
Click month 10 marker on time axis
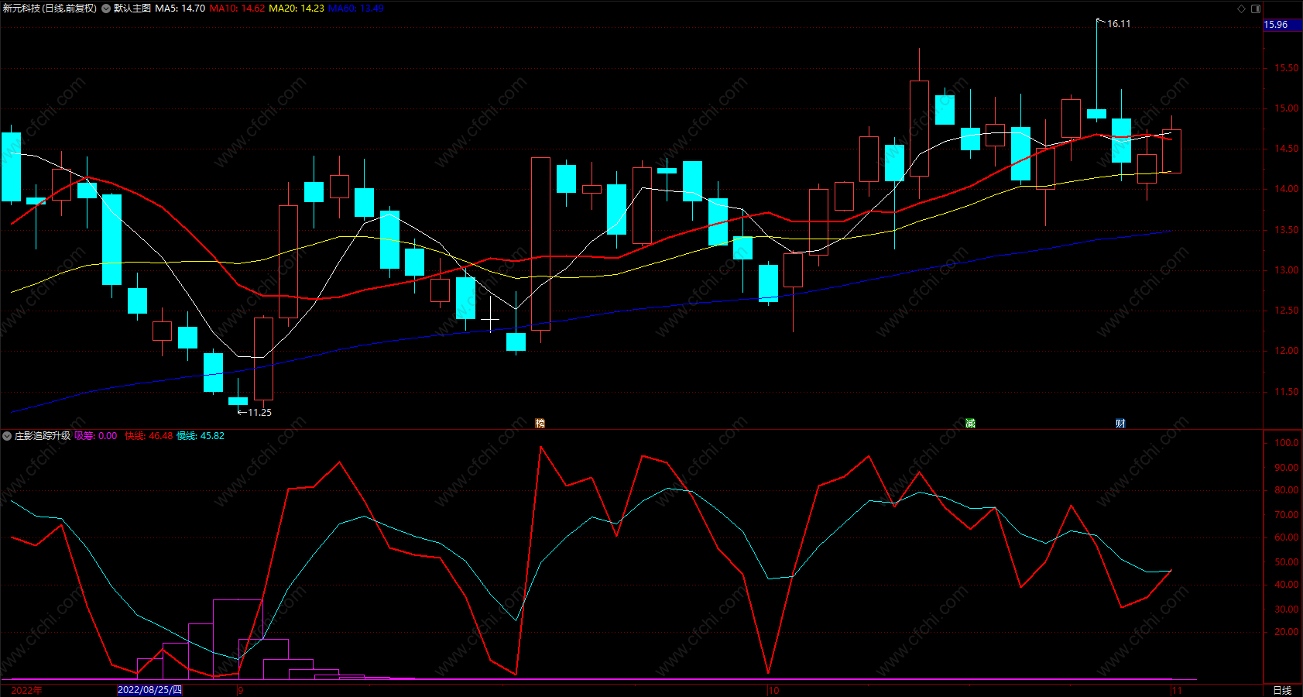tap(773, 690)
